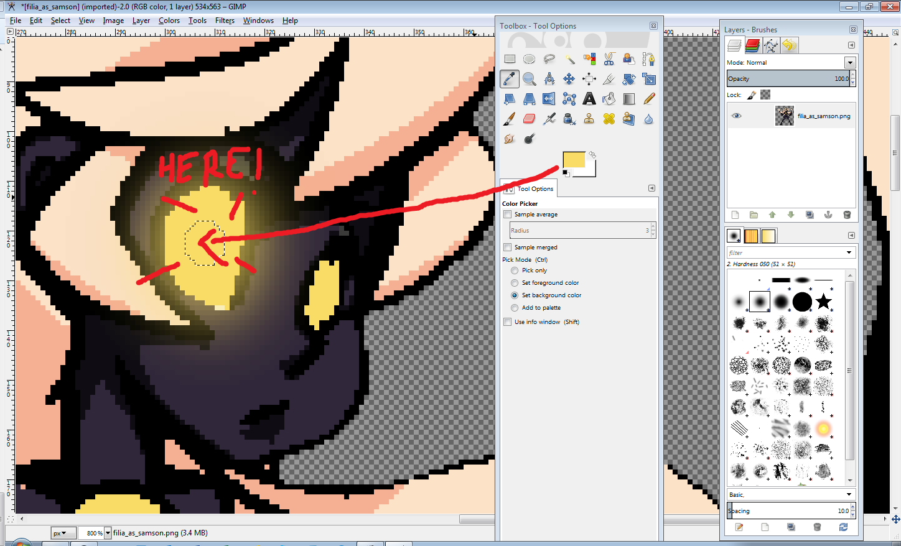
Task: Select the Set foreground color radio button
Action: coord(515,283)
